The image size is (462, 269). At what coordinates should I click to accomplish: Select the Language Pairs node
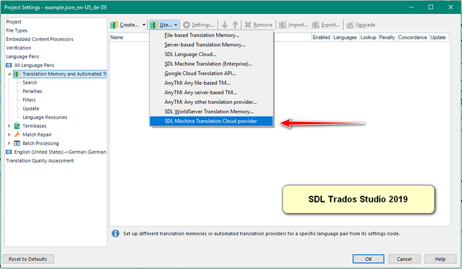click(x=23, y=57)
